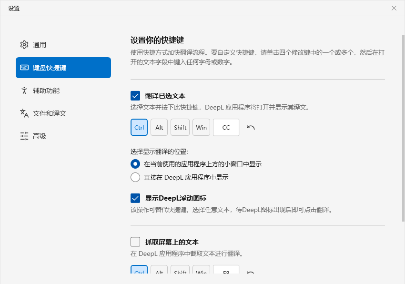Switch to the 高级 settings section
Screen dimensions: 405x284
[40, 136]
